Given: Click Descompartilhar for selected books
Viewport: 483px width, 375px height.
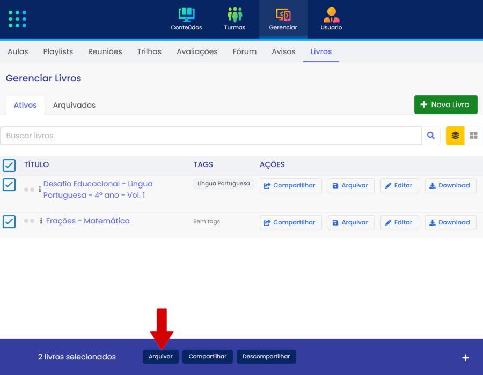Looking at the screenshot, I should pyautogui.click(x=266, y=357).
